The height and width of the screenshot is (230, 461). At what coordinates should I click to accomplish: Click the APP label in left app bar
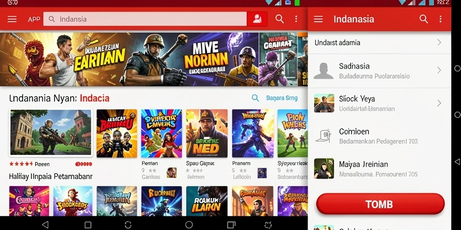(x=34, y=19)
